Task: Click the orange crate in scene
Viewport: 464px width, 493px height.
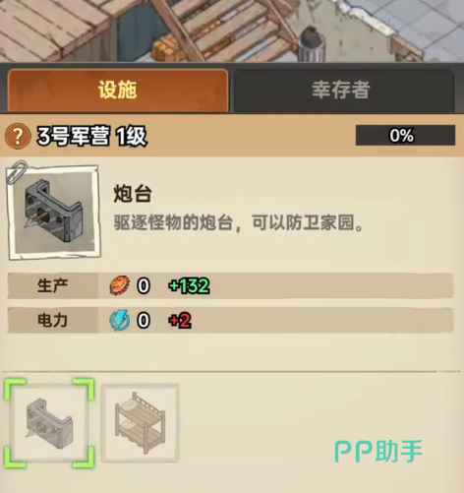Action: (167, 49)
